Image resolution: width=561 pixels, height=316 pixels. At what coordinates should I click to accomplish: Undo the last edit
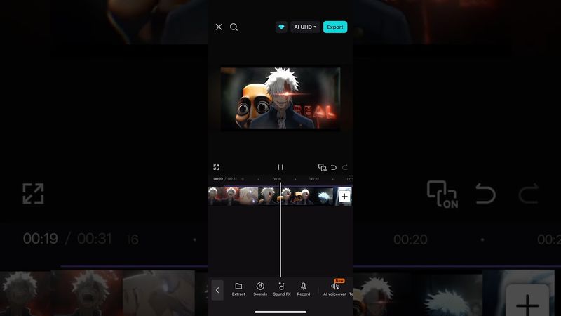pyautogui.click(x=334, y=167)
